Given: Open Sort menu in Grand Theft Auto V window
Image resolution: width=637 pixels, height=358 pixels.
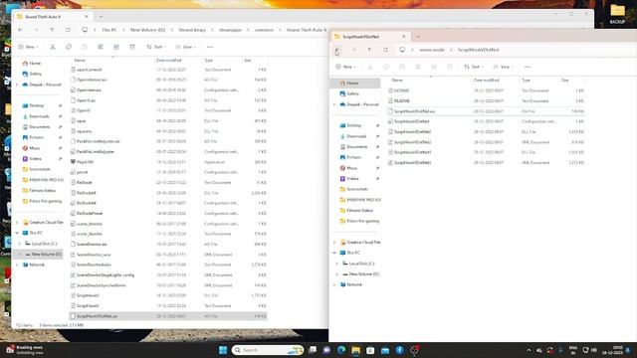Looking at the screenshot, I should tap(156, 47).
